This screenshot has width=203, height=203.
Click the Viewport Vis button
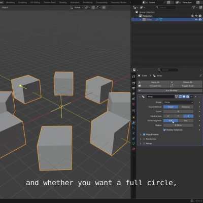pos(154,86)
